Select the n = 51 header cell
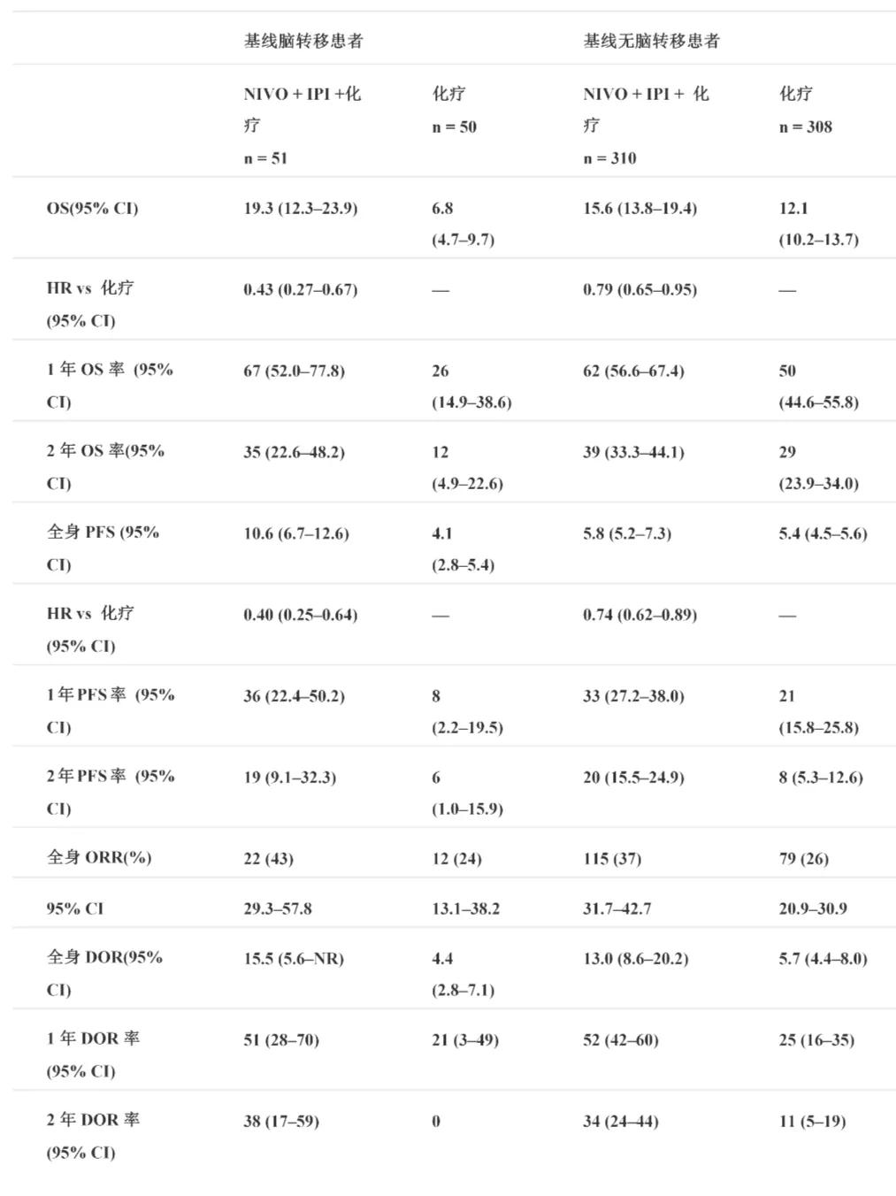 pyautogui.click(x=265, y=158)
